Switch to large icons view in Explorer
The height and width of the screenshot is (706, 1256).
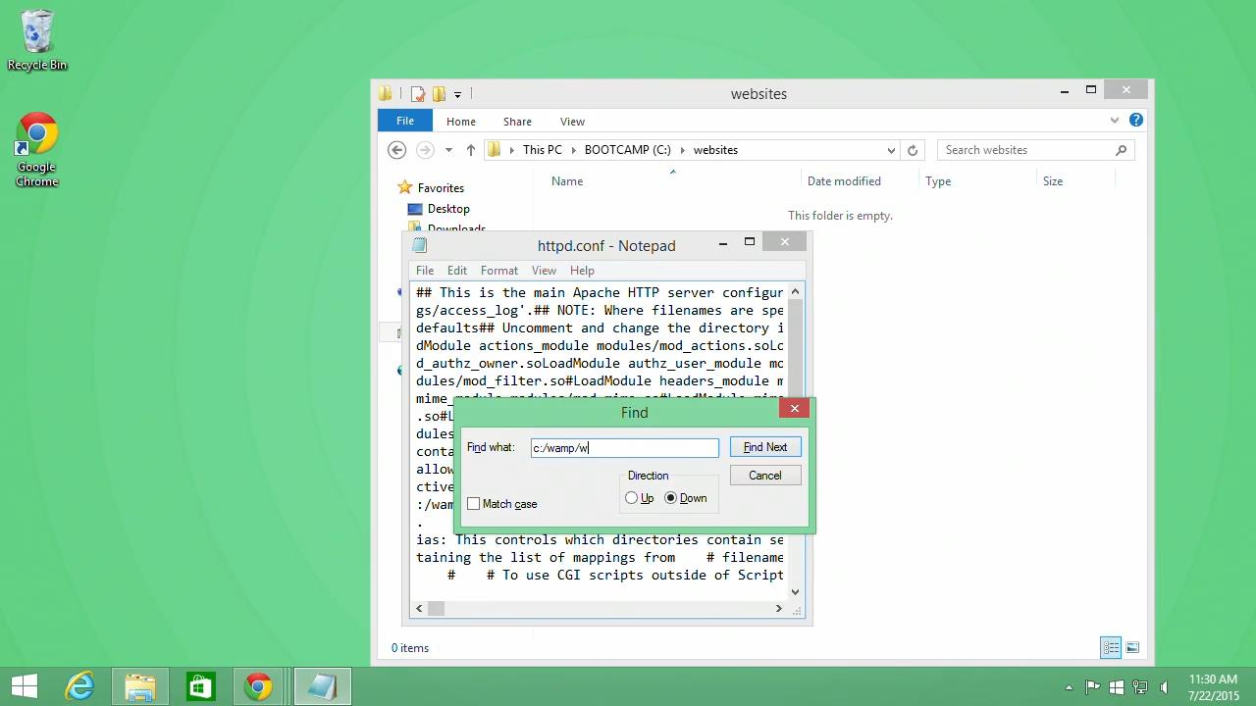click(1132, 647)
